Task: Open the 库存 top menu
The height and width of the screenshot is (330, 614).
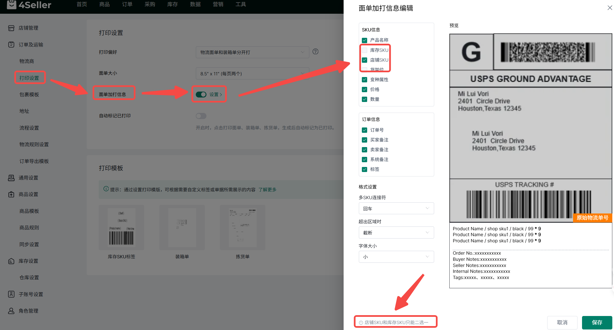Action: pyautogui.click(x=173, y=4)
